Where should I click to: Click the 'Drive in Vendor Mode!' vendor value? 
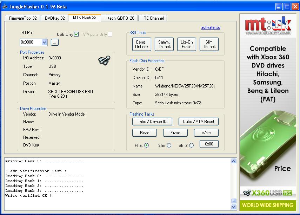pyautogui.click(x=67, y=114)
